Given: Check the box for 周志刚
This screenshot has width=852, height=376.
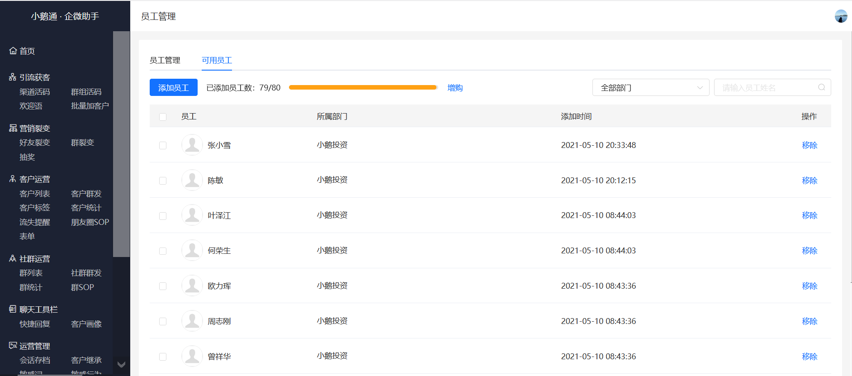Looking at the screenshot, I should pyautogui.click(x=163, y=321).
